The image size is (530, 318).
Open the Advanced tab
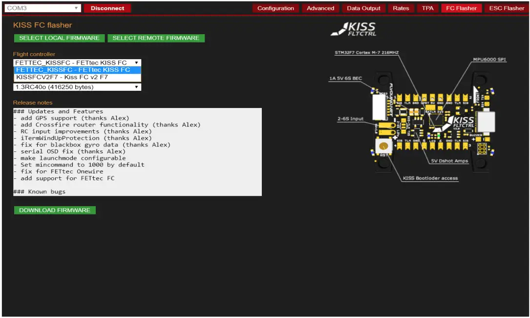coord(320,8)
